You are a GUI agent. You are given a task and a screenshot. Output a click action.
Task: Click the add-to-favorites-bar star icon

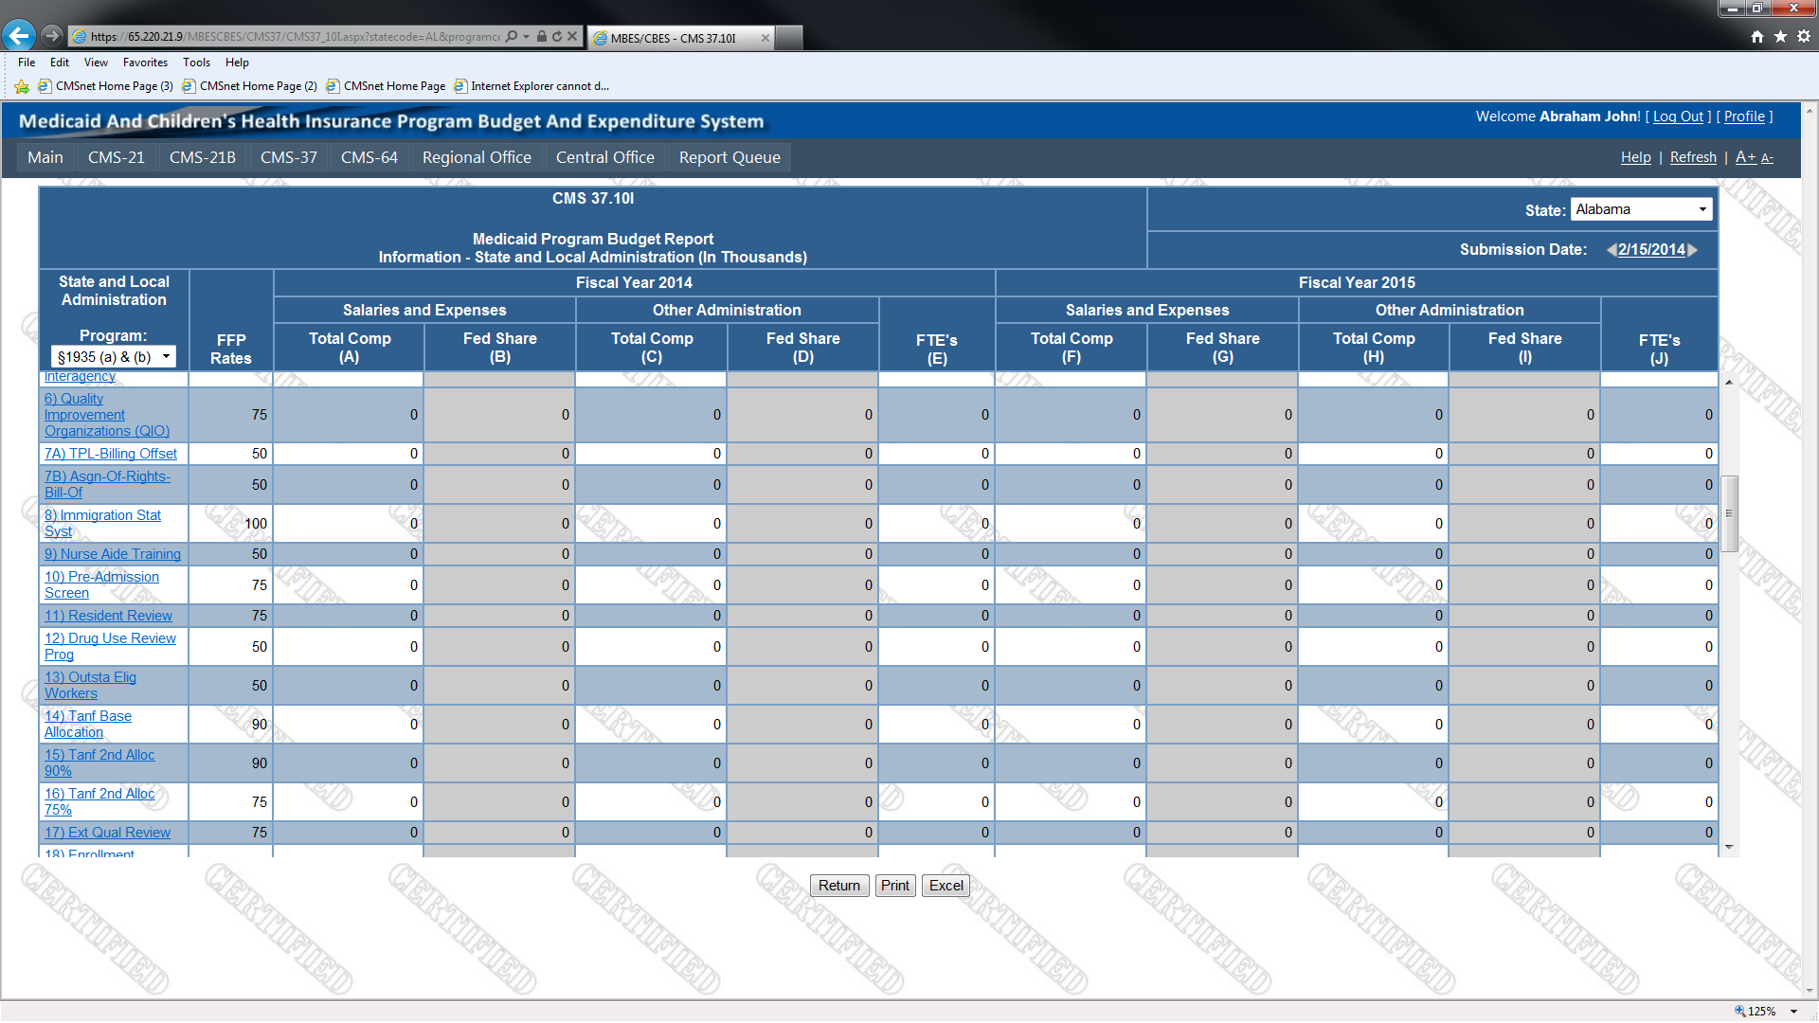tap(22, 86)
